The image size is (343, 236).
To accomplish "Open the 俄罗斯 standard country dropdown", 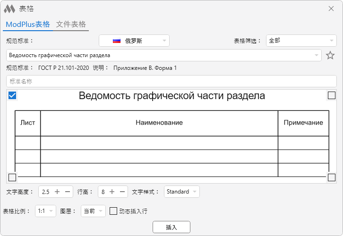I will (x=134, y=41).
